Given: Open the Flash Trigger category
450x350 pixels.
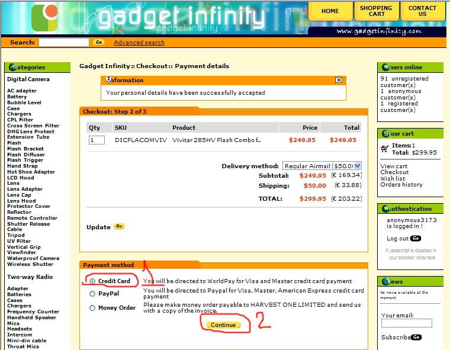Looking at the screenshot, I should [x=25, y=160].
